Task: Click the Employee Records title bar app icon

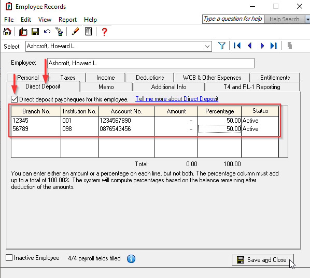Action: [x=9, y=7]
